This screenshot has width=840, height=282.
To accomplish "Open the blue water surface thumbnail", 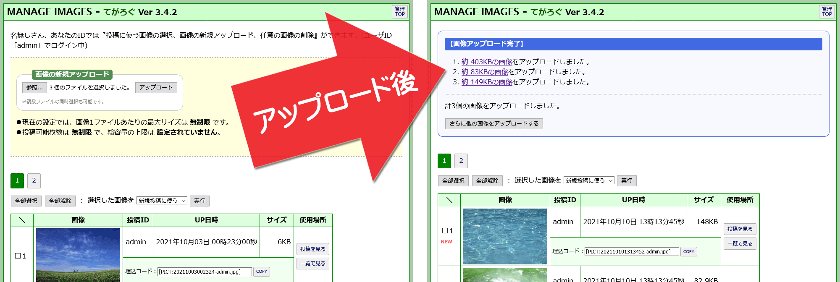I will (505, 236).
